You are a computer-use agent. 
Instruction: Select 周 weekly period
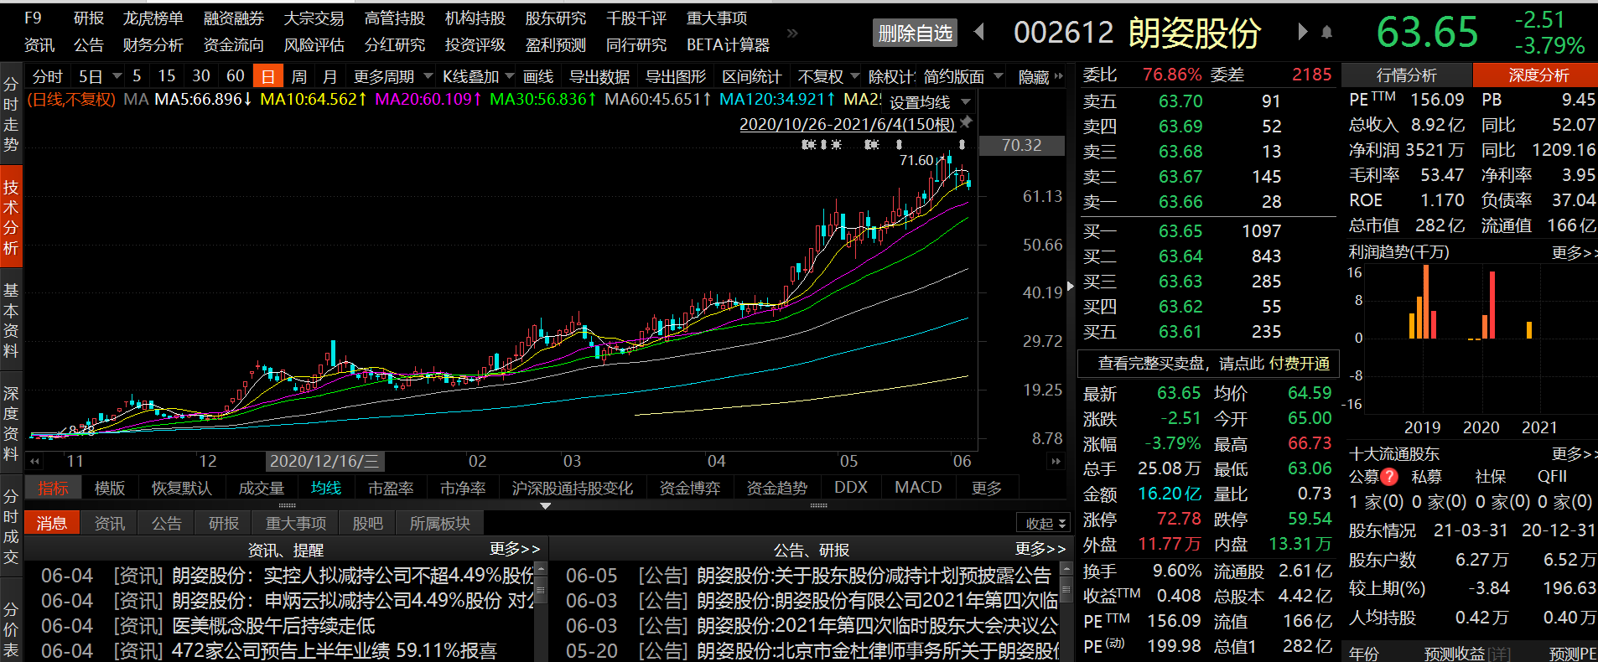[x=299, y=76]
